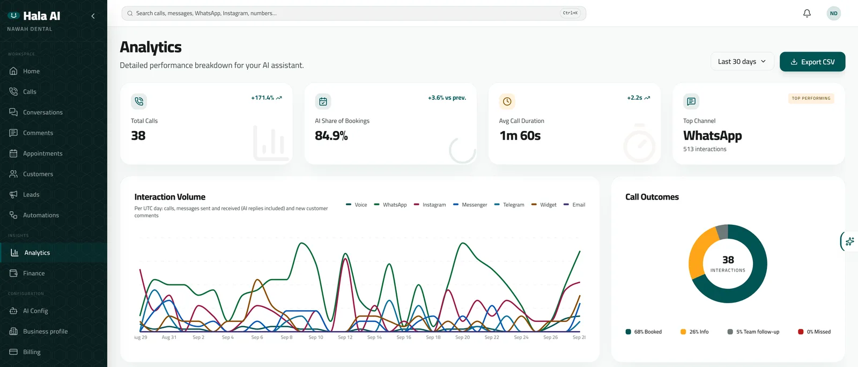Click the Home house icon in sidebar
This screenshot has height=367, width=858.
click(x=13, y=71)
